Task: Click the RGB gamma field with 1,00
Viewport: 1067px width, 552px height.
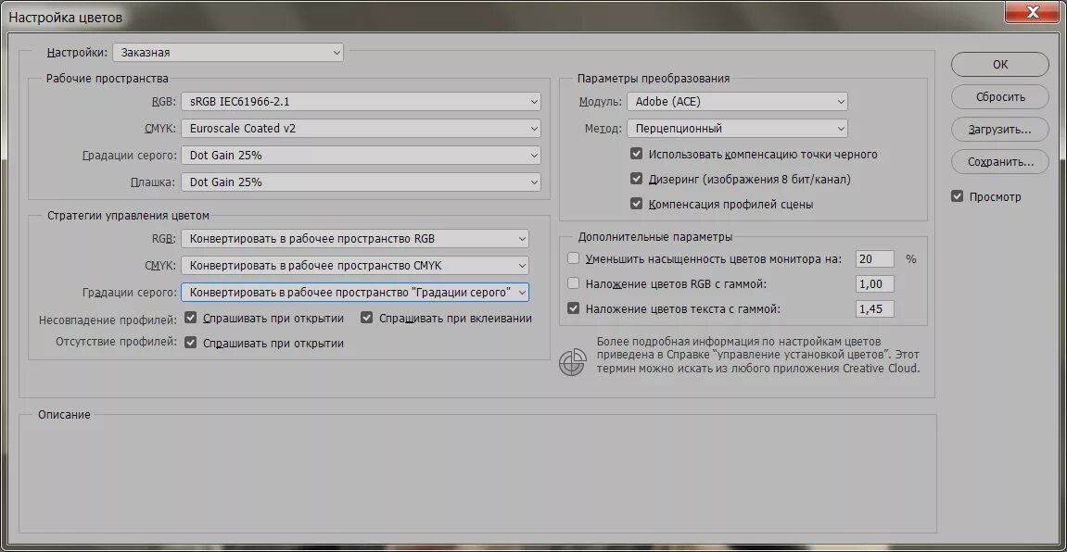Action: [874, 284]
